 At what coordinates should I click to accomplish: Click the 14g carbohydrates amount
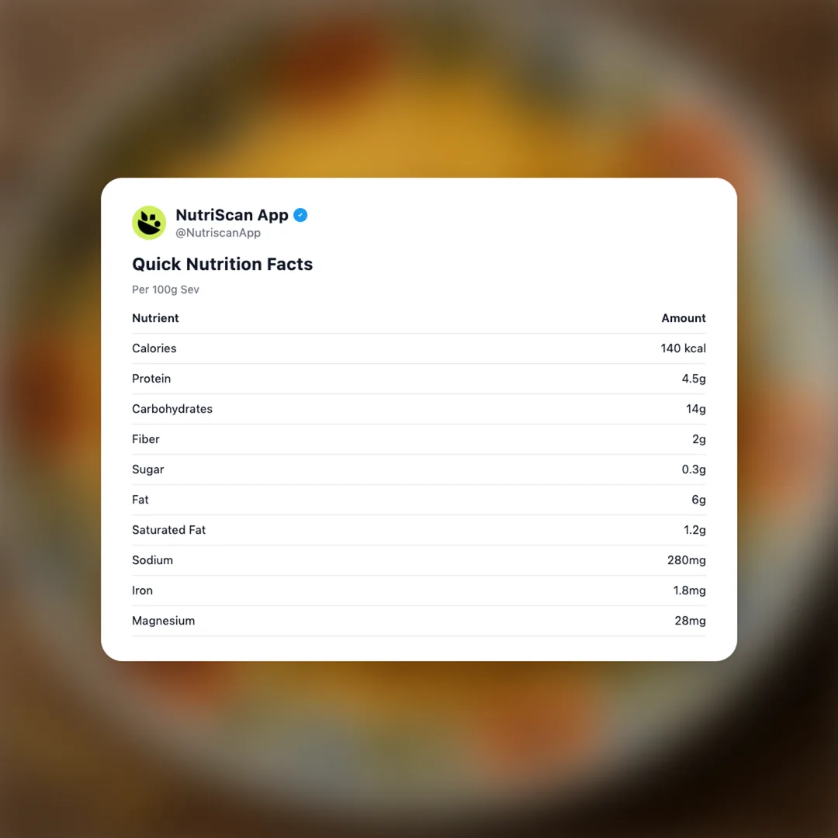(696, 409)
